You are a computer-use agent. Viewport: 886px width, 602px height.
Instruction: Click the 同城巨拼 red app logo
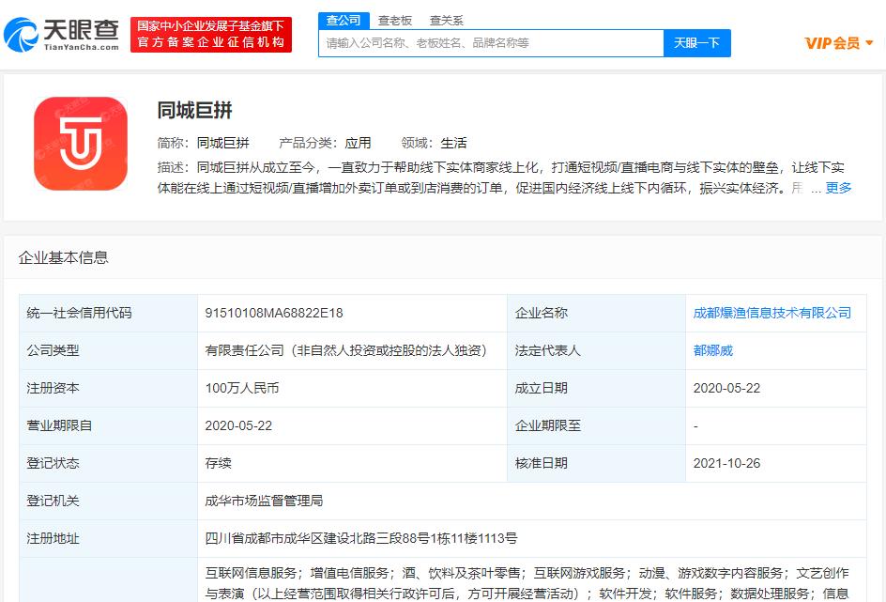click(81, 144)
